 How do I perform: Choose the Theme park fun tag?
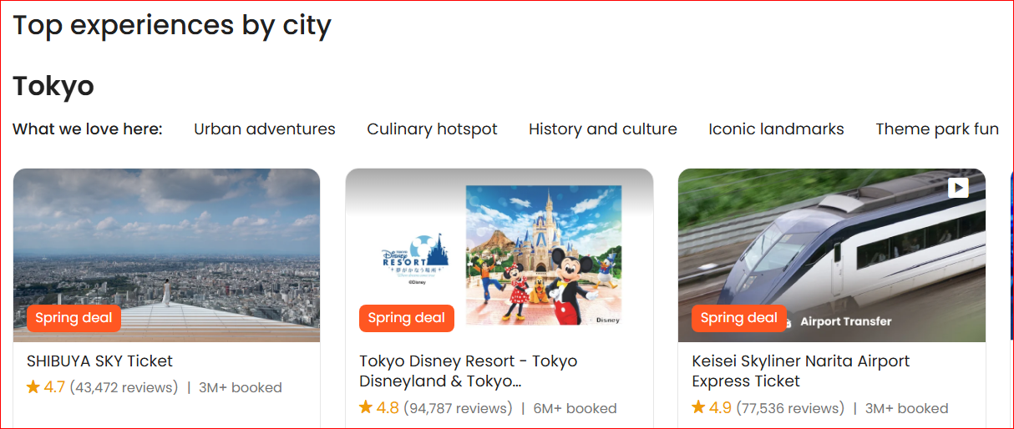click(936, 129)
